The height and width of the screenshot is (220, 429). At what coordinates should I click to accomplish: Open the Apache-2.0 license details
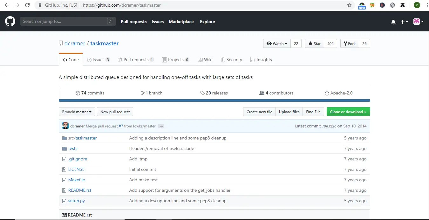coord(339,93)
